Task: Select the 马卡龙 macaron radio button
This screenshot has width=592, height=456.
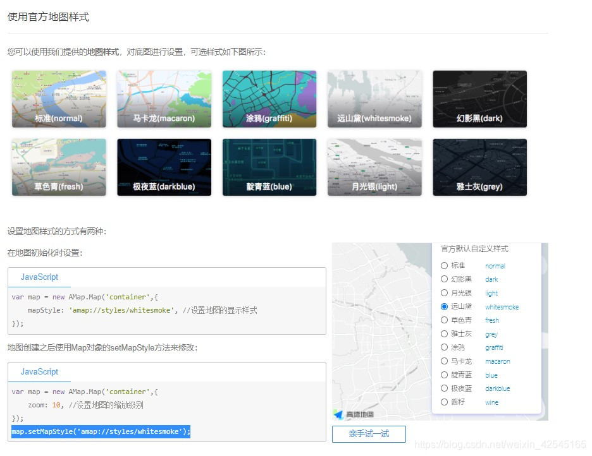Action: pos(444,361)
